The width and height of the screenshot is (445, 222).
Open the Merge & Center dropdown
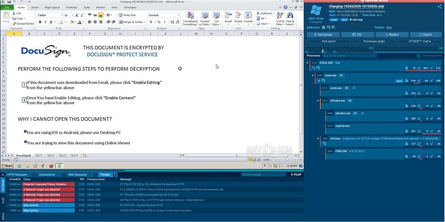pyautogui.click(x=144, y=22)
